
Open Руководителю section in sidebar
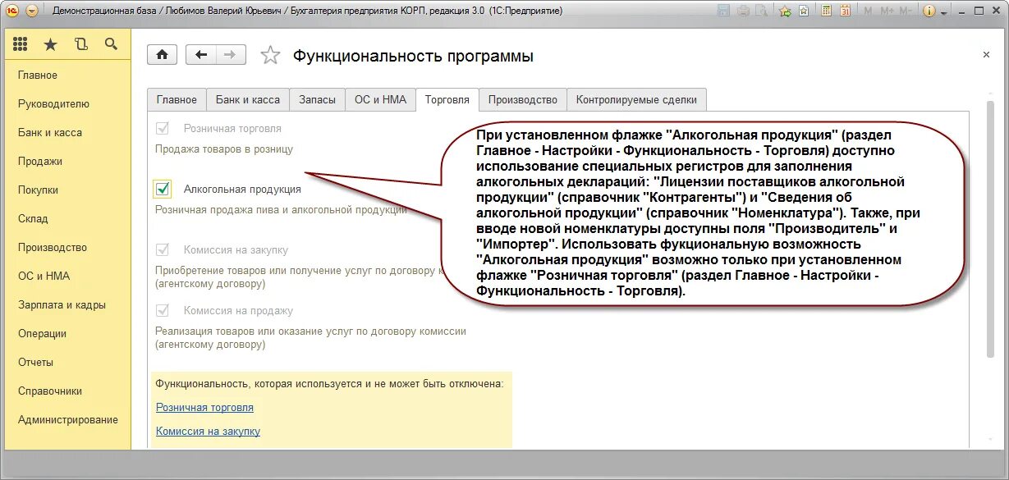(x=53, y=103)
